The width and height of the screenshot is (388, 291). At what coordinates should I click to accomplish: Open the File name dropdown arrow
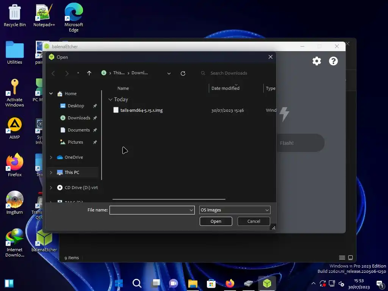pyautogui.click(x=191, y=210)
